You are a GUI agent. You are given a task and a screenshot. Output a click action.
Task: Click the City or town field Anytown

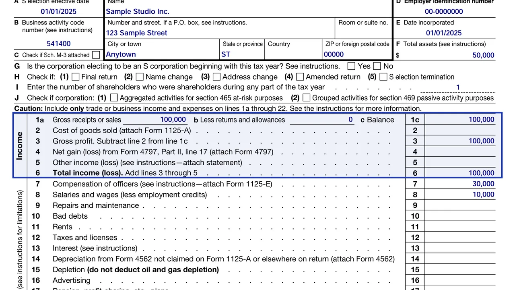click(x=162, y=54)
